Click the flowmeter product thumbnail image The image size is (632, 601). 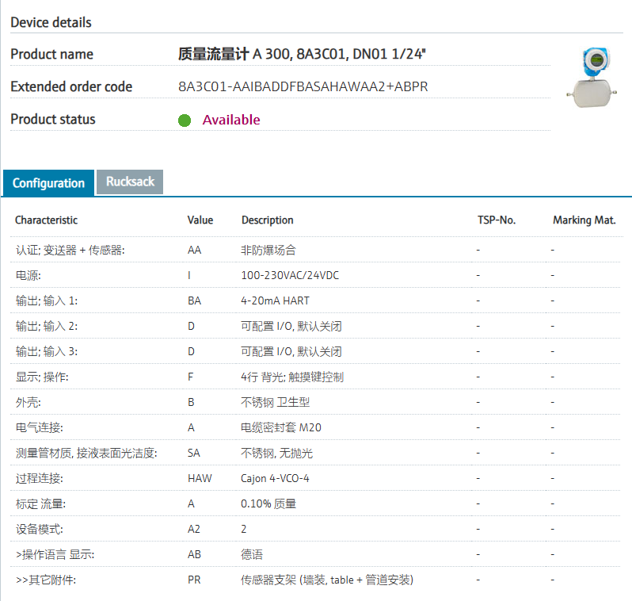[592, 78]
